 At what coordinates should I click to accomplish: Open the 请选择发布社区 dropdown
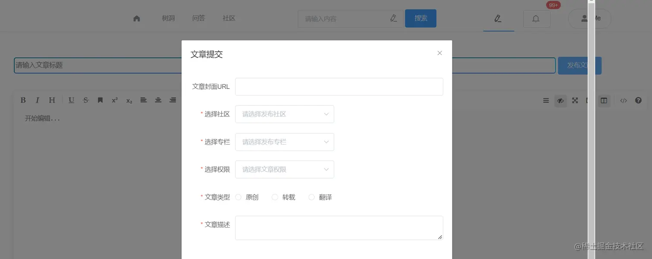click(x=284, y=114)
